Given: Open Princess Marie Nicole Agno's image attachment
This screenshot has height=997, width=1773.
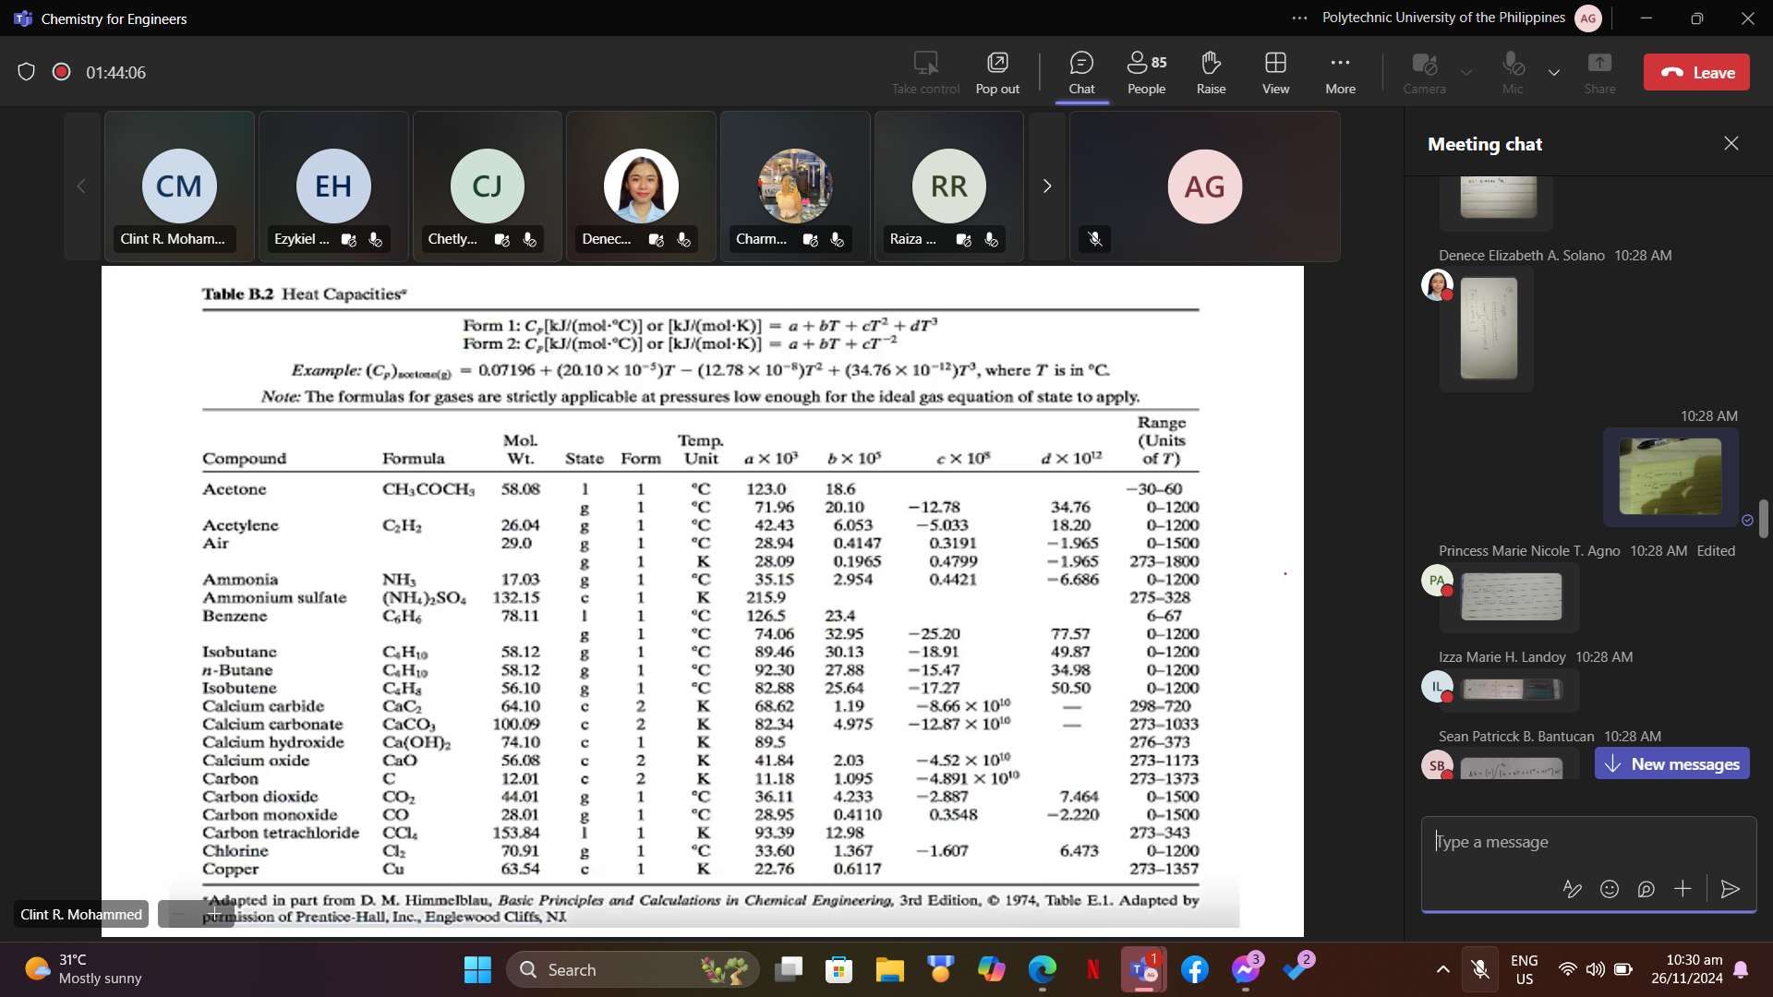Looking at the screenshot, I should 1511,596.
